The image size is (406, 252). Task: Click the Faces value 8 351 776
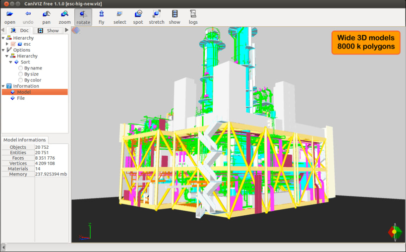click(x=45, y=158)
